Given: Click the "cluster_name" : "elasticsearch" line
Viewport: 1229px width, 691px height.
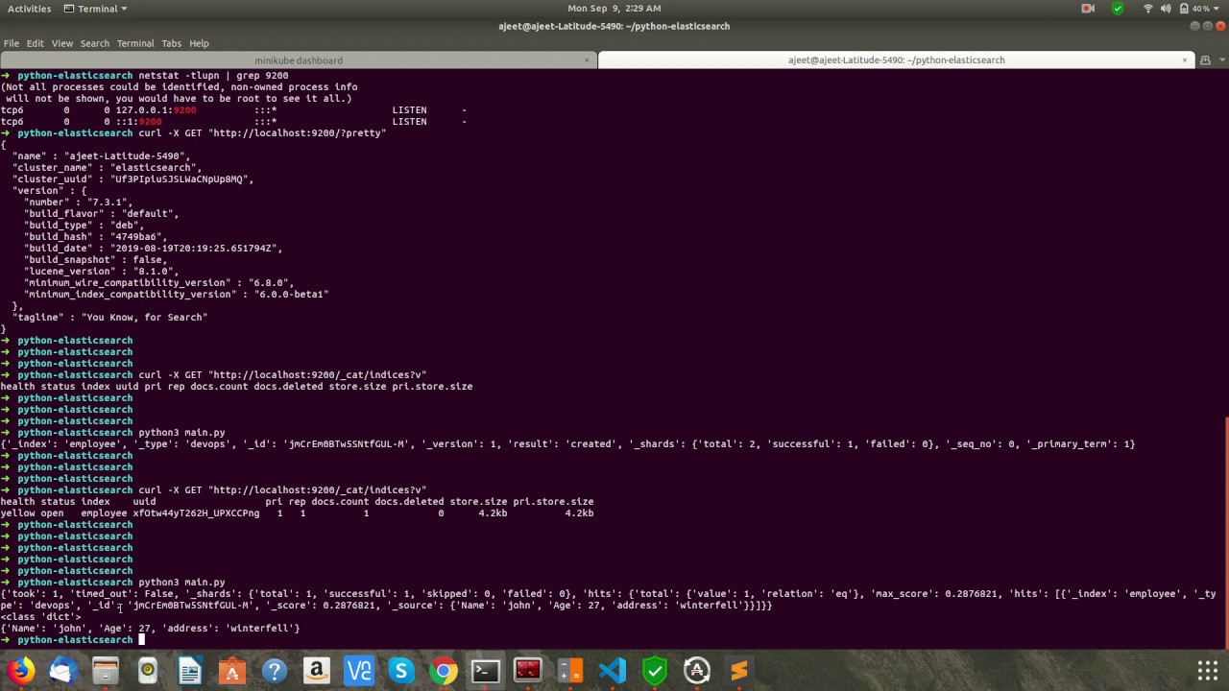Looking at the screenshot, I should click(x=107, y=167).
